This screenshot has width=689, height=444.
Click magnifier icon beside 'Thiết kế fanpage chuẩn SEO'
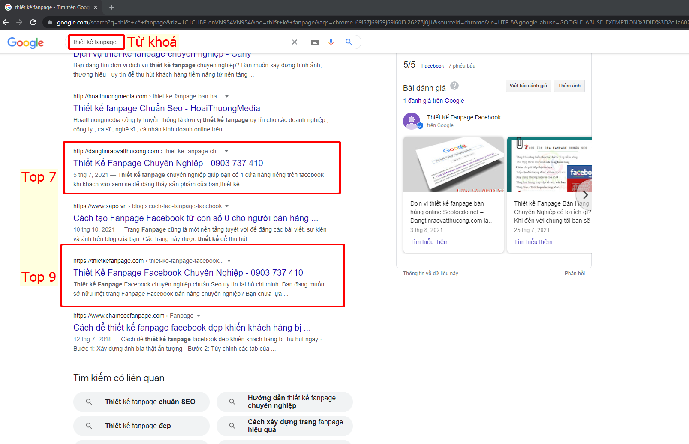click(x=89, y=402)
